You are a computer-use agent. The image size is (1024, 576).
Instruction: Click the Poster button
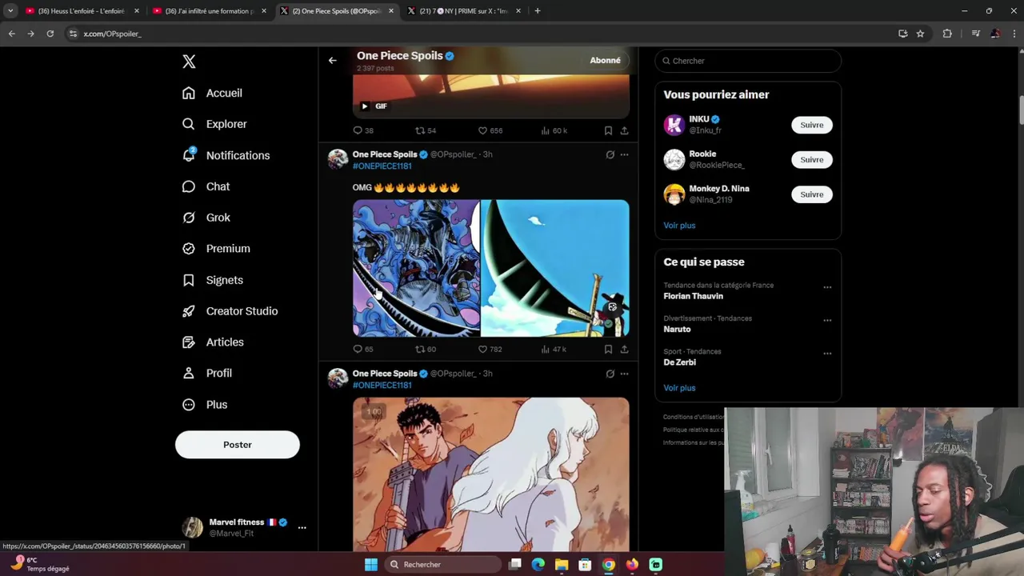click(x=238, y=445)
